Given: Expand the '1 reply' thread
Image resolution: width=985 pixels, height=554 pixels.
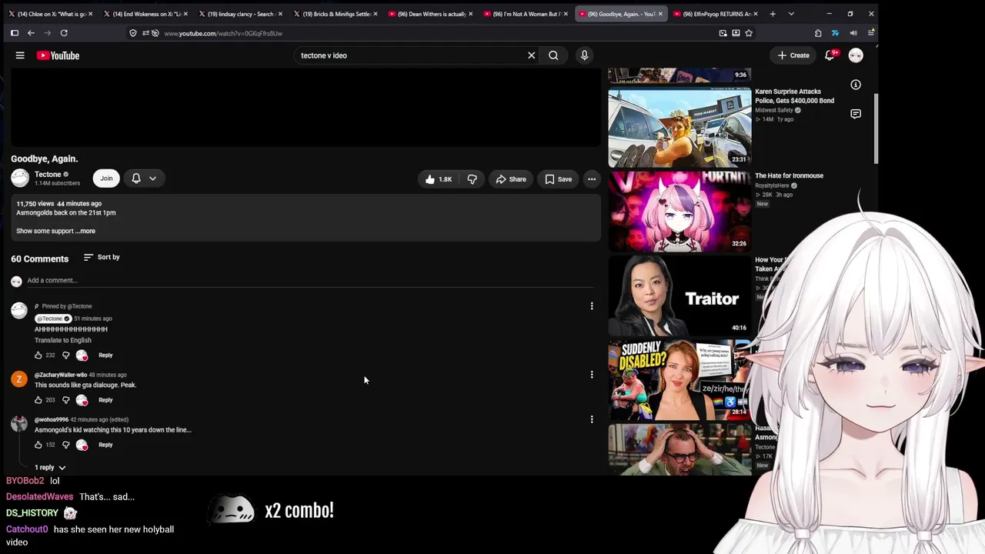Looking at the screenshot, I should tap(50, 467).
